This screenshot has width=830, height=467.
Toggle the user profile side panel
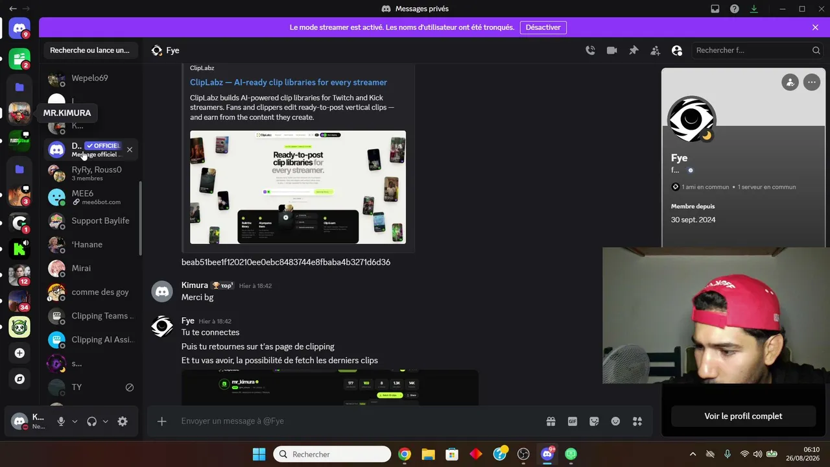tap(677, 51)
